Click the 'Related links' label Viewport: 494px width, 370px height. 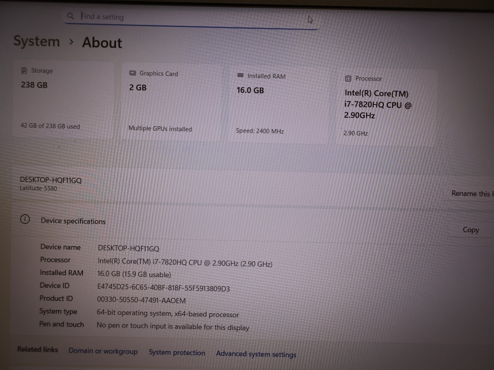pyautogui.click(x=37, y=349)
